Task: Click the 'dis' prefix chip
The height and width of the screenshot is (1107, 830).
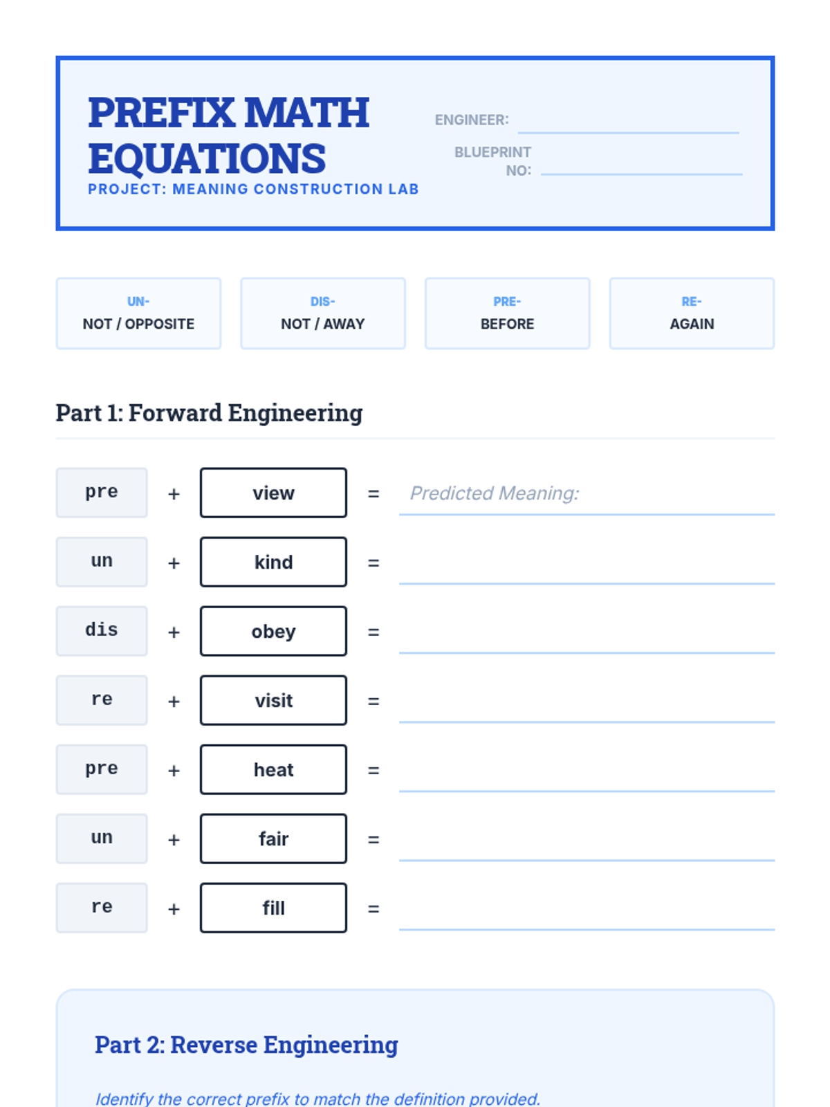Action: point(102,631)
